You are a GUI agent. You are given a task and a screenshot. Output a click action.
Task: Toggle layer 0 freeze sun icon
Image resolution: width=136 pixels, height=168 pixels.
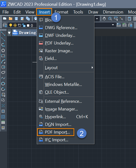pos(15,25)
